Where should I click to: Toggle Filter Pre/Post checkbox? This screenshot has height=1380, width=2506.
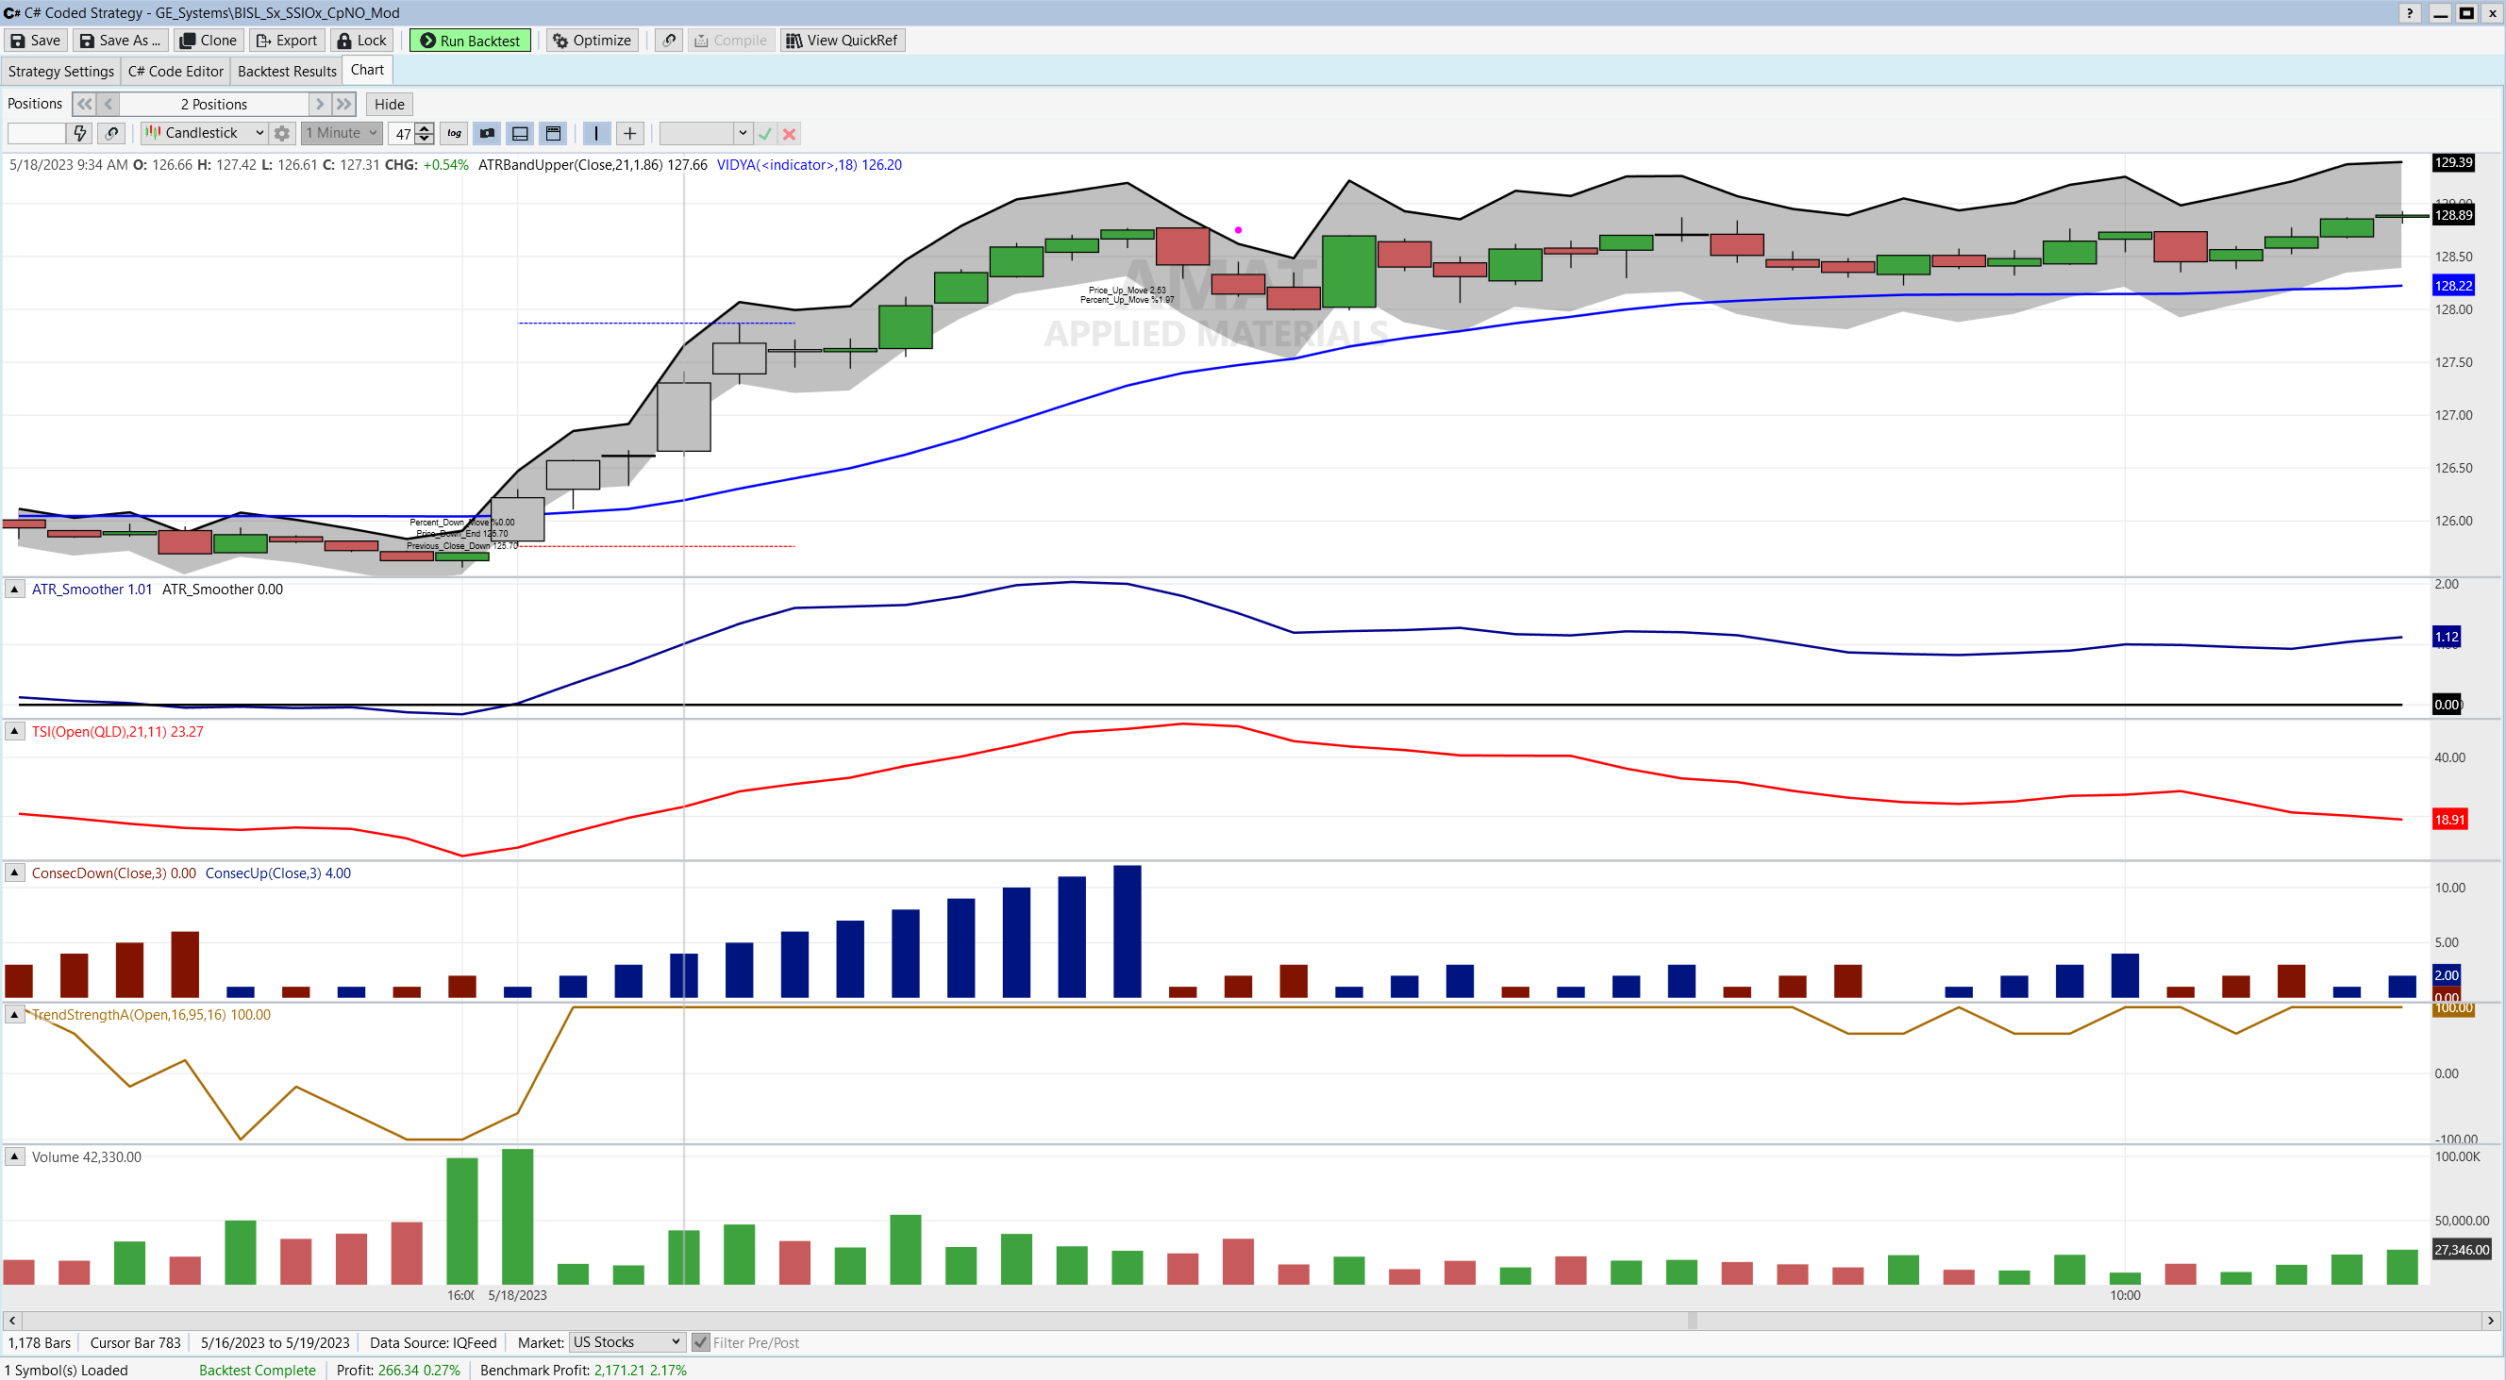tap(700, 1342)
